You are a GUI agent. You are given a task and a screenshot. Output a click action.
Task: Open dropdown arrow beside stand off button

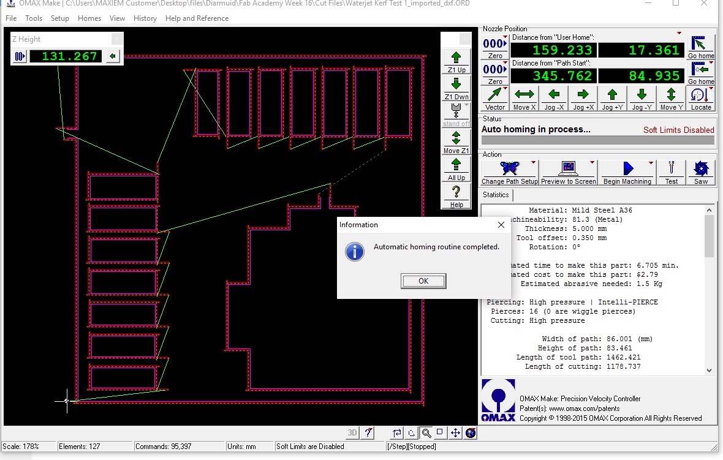(x=467, y=105)
